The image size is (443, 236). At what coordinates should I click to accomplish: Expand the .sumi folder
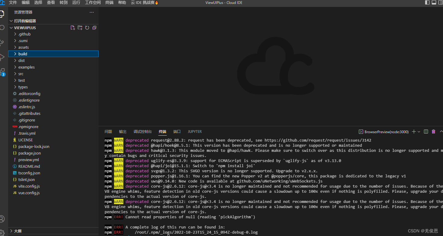point(53,41)
